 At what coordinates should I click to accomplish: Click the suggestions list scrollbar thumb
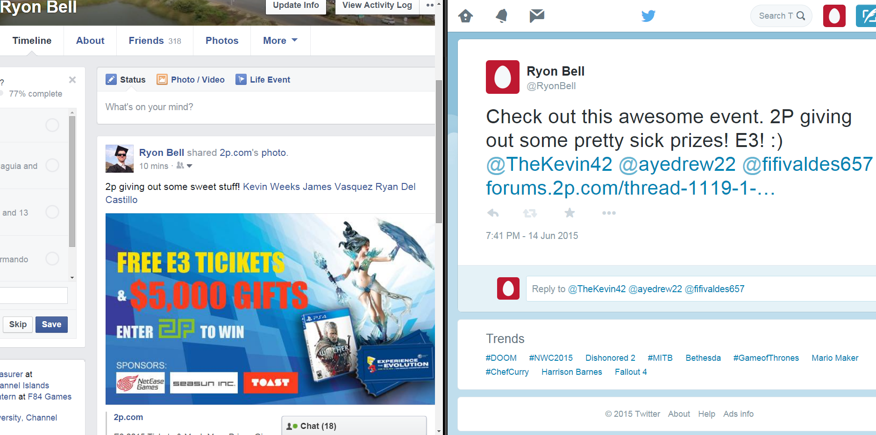[x=72, y=181]
